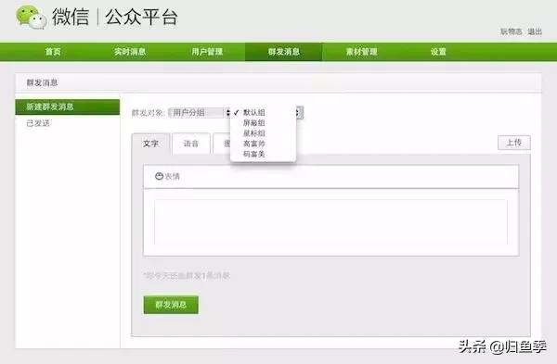Open 设置 in the navigation bar
Viewport: 557px width, 364px height.
click(x=438, y=52)
